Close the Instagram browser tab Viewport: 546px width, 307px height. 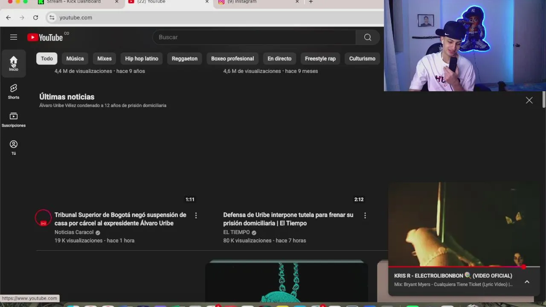click(x=297, y=2)
